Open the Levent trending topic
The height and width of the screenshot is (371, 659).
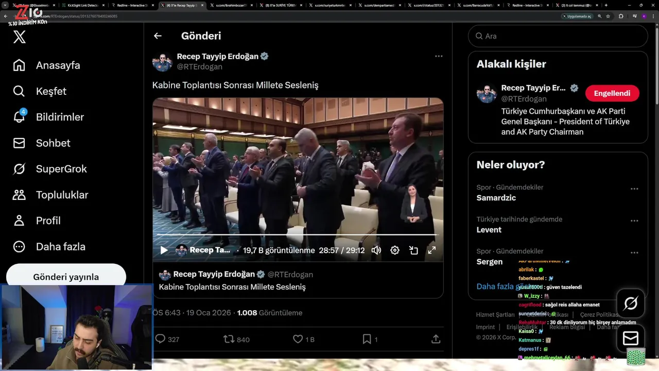pos(489,230)
